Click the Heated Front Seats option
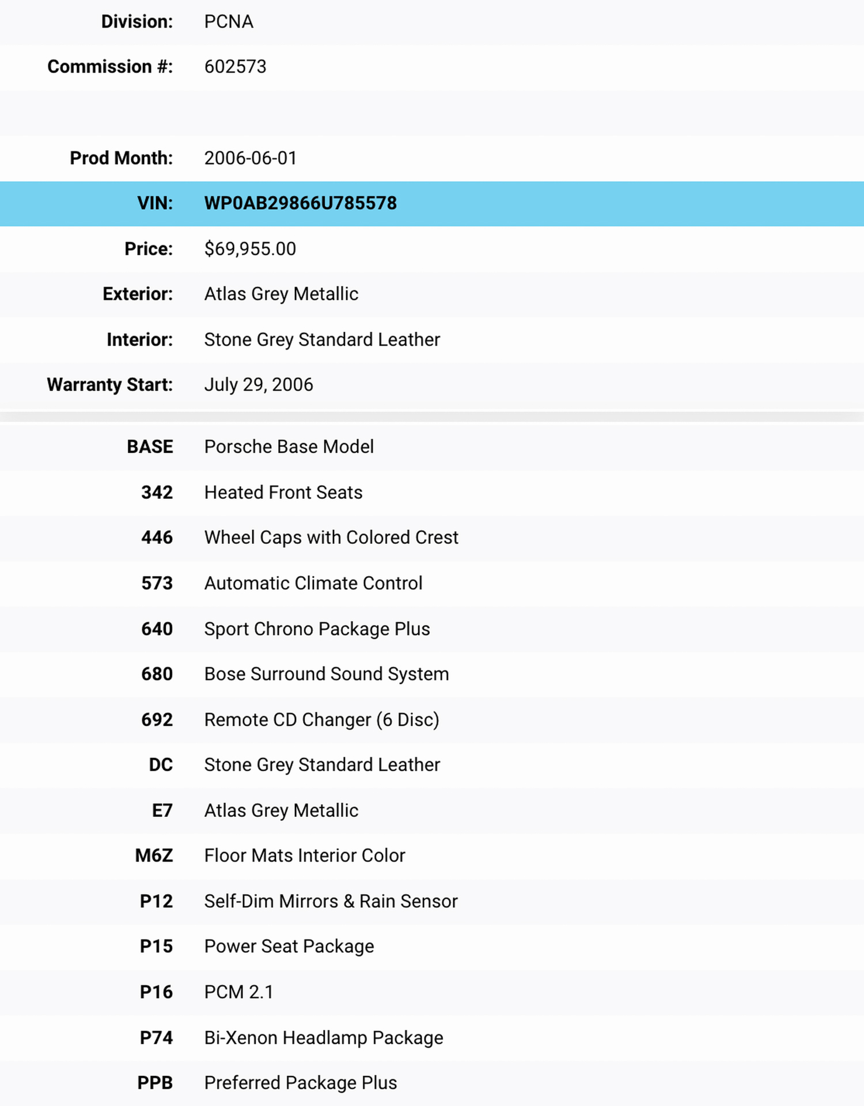This screenshot has width=864, height=1106. click(x=283, y=493)
